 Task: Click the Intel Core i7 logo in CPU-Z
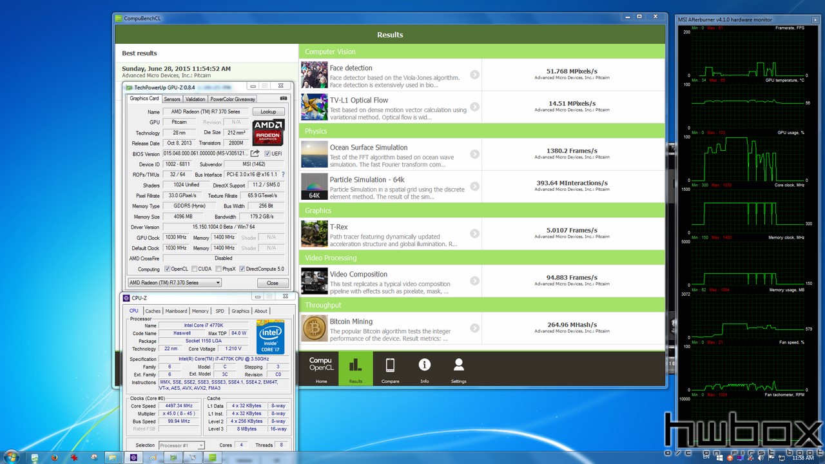[270, 337]
